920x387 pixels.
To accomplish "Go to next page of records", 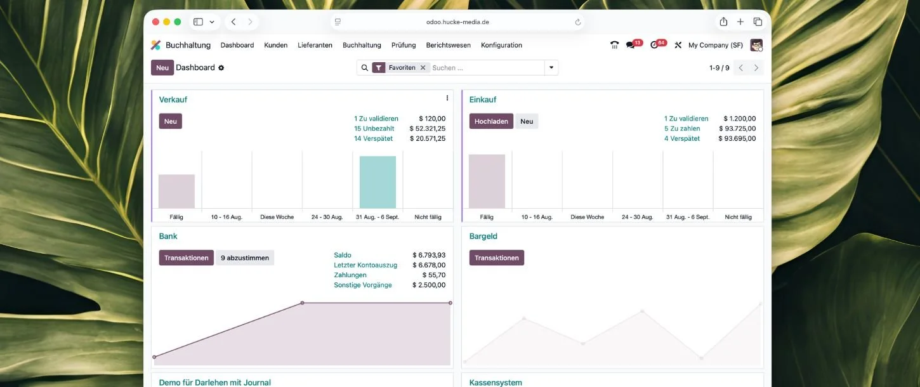I will pos(756,67).
